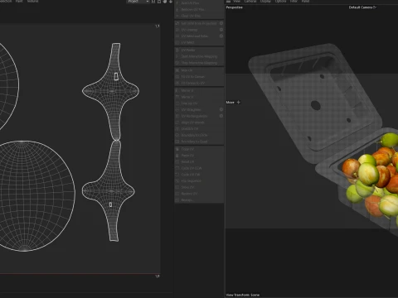Image resolution: width=398 pixels, height=298 pixels.
Task: Select the Fit UV to Canvas icon
Action: pos(177,77)
